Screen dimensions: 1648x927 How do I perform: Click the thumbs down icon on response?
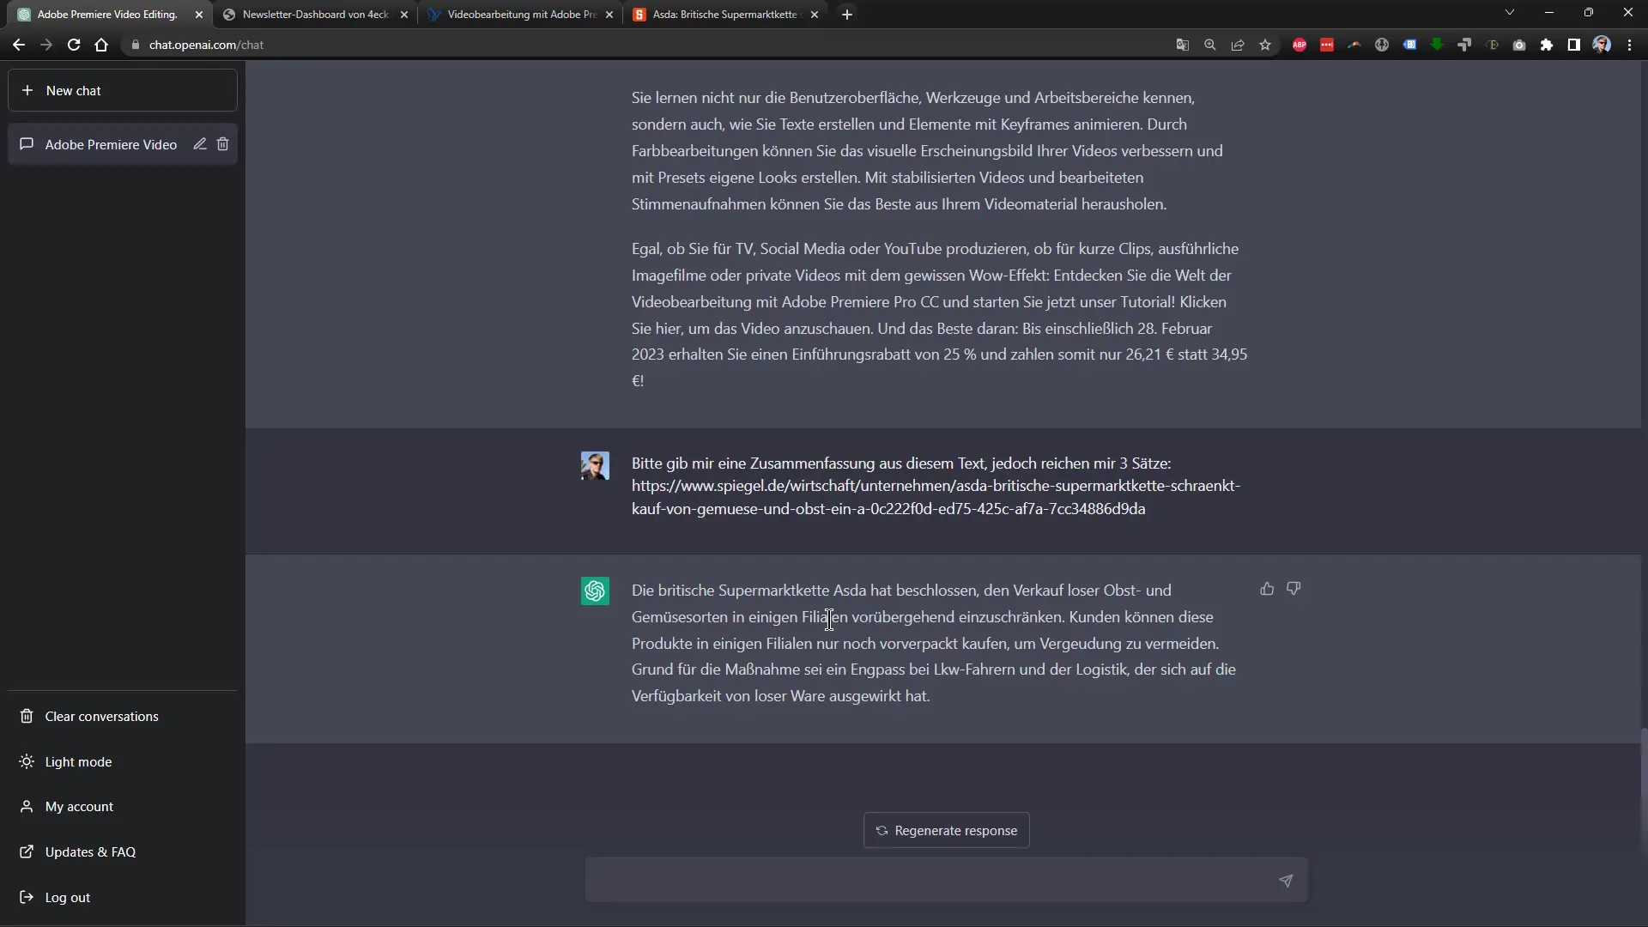pos(1294,589)
